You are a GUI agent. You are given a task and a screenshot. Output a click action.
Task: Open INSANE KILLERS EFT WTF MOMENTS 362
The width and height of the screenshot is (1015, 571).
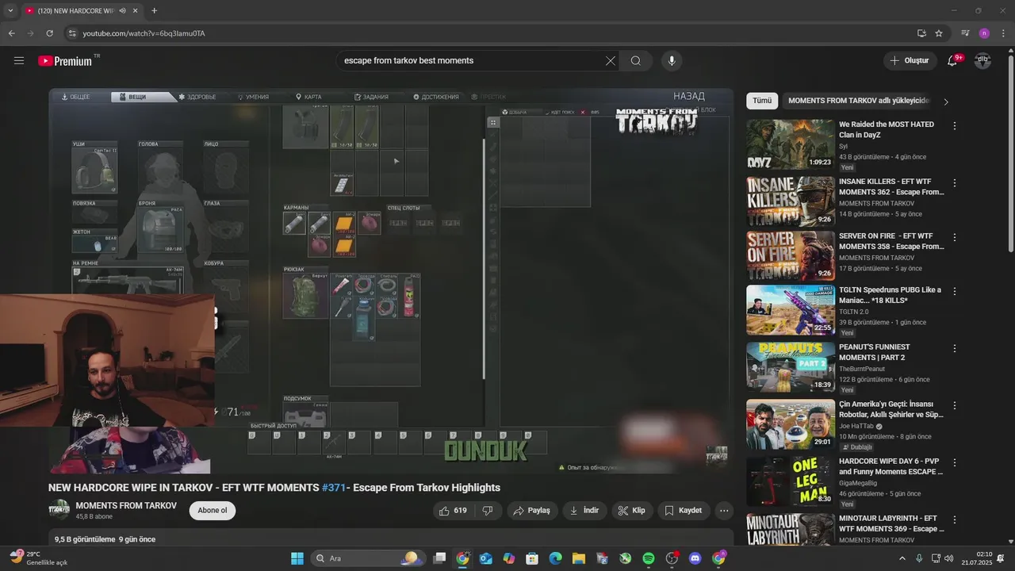pos(891,186)
